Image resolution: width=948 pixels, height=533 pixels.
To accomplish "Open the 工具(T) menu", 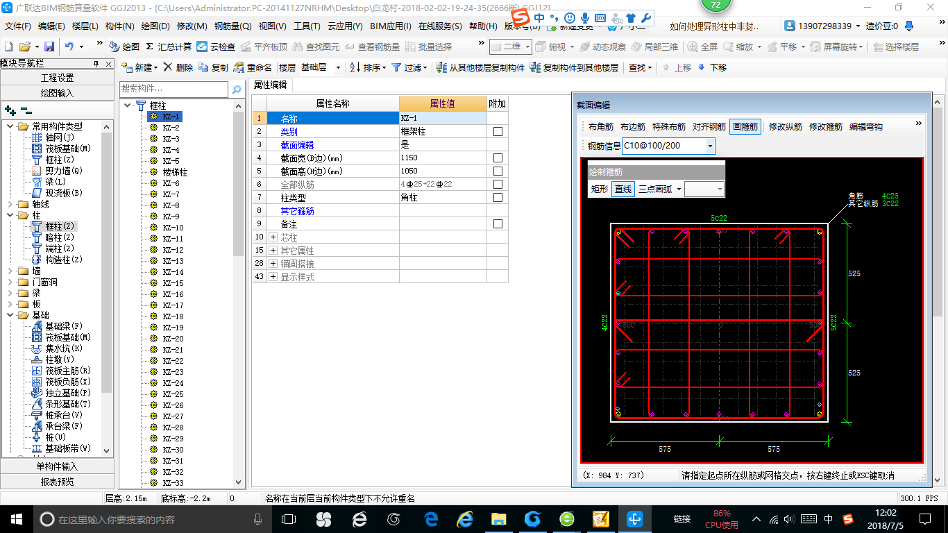I will pyautogui.click(x=307, y=26).
